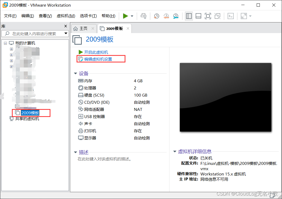Click the 处理器 processor device icon

point(81,88)
